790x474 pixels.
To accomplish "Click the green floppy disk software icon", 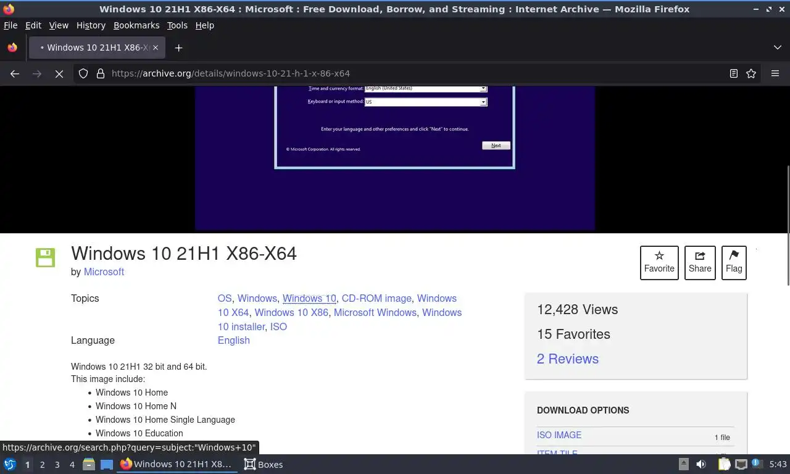I will pyautogui.click(x=45, y=257).
